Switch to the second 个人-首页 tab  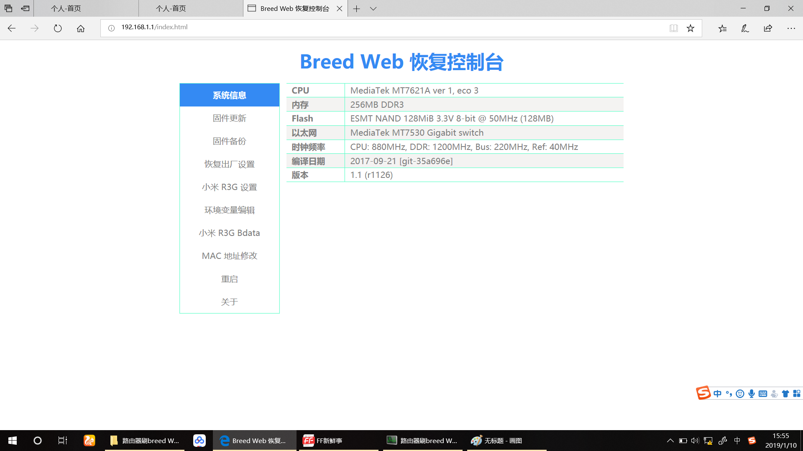tap(191, 8)
